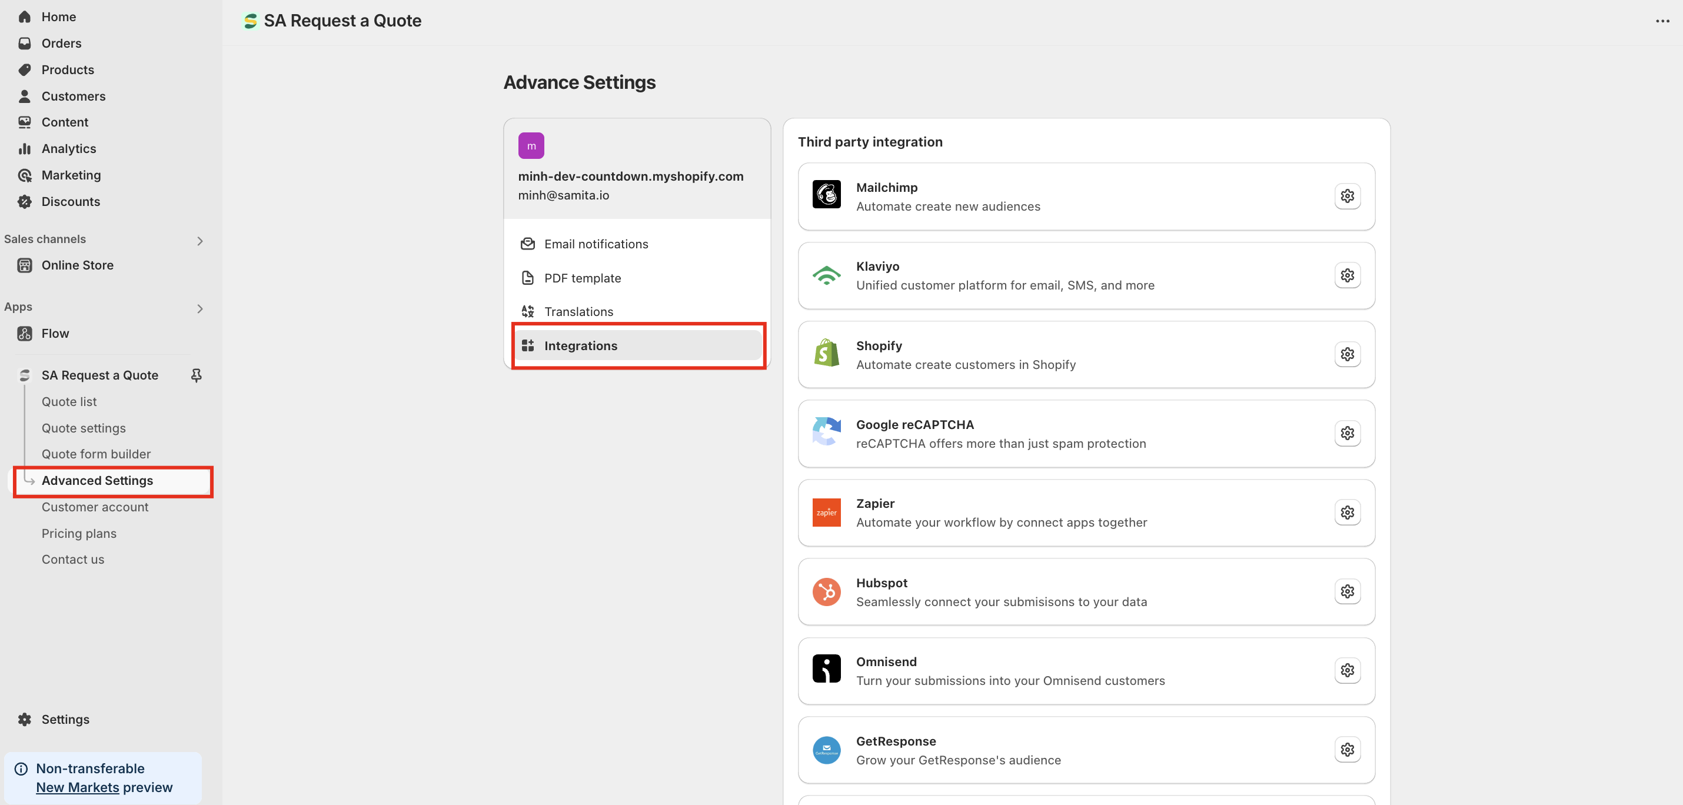
Task: Open the PDF template settings
Action: click(x=581, y=278)
